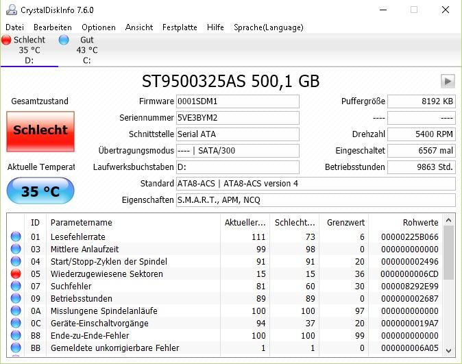Open the Hilfe menu
The width and height of the screenshot is (462, 364).
(215, 27)
